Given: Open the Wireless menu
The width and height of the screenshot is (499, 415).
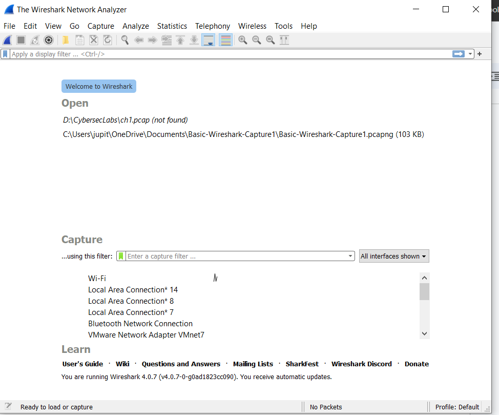Looking at the screenshot, I should pyautogui.click(x=253, y=26).
